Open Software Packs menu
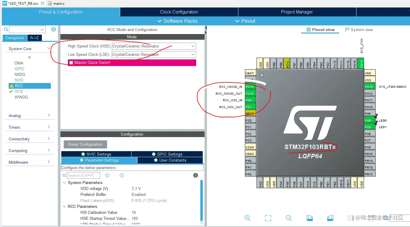The width and height of the screenshot is (410, 227). coord(177,21)
